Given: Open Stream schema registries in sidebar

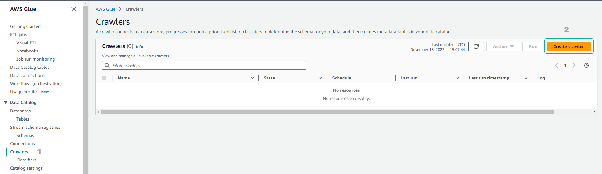Looking at the screenshot, I should 35,127.
